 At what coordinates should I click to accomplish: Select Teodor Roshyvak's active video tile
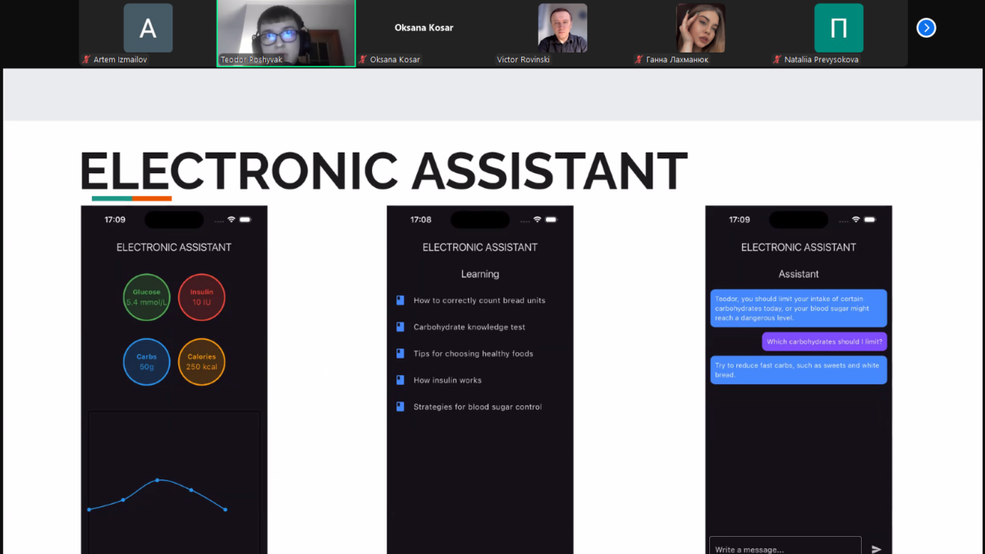tap(286, 33)
